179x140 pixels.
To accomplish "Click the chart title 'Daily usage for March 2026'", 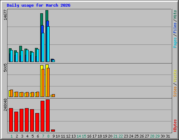I will [x=38, y=5].
